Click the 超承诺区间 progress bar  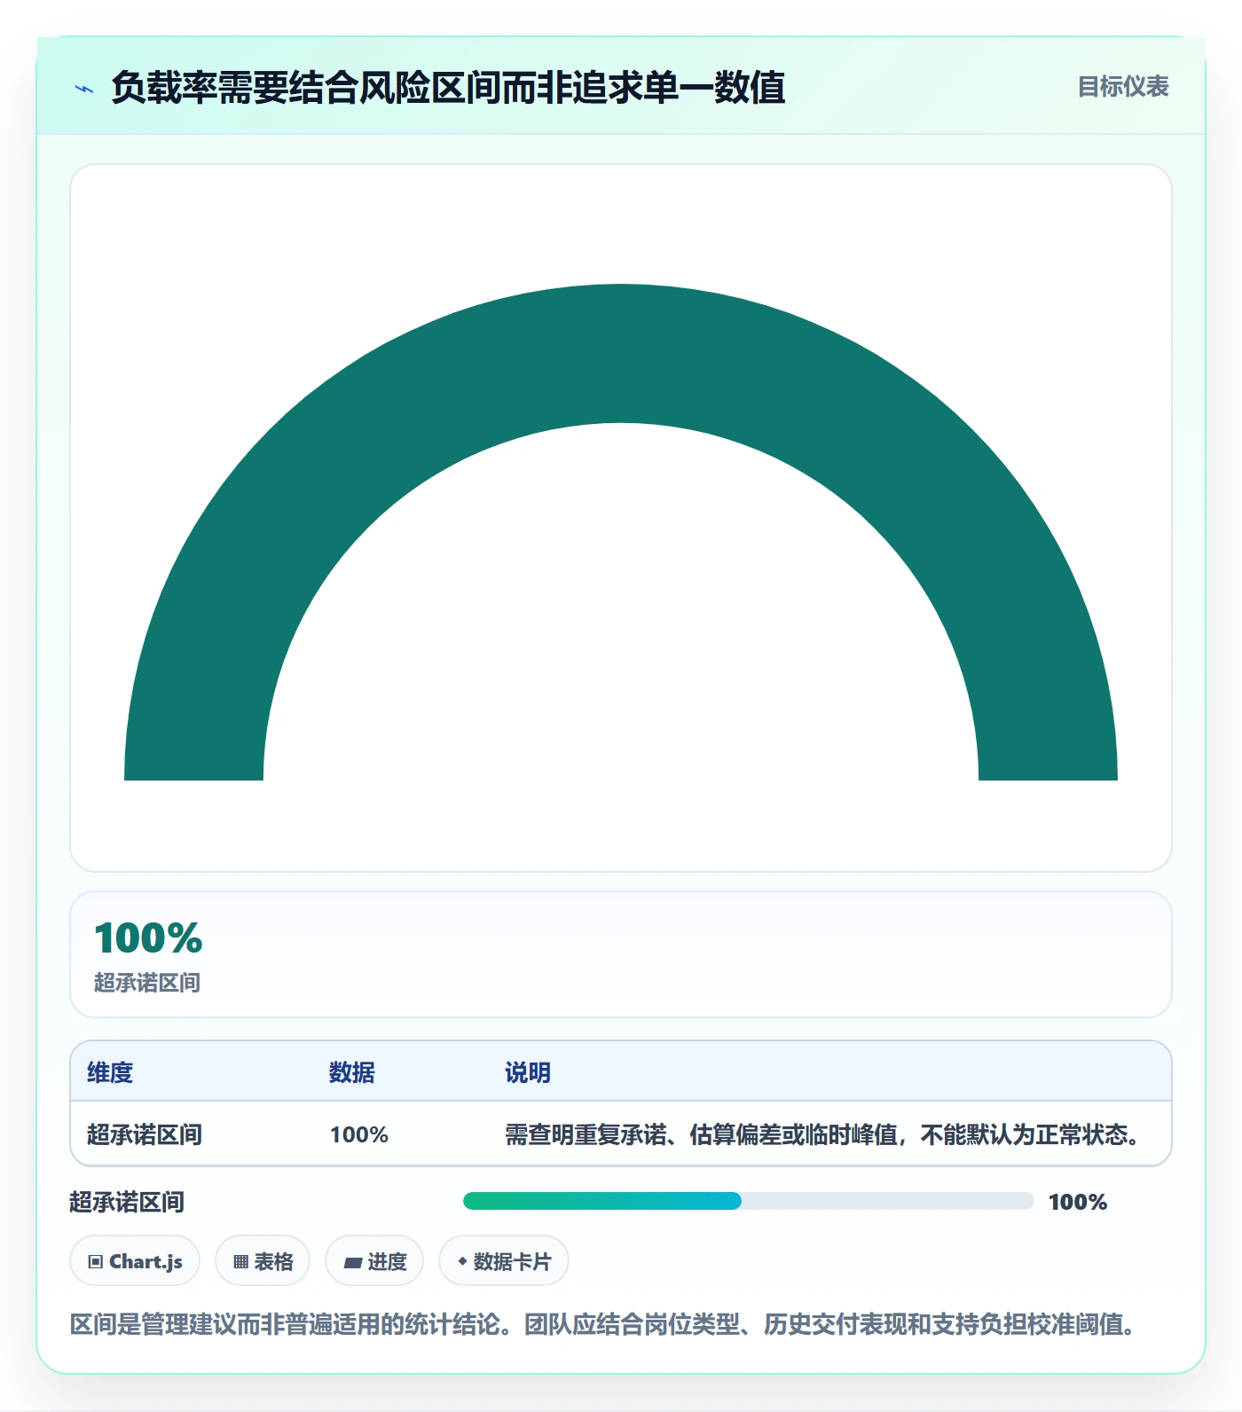(748, 1201)
